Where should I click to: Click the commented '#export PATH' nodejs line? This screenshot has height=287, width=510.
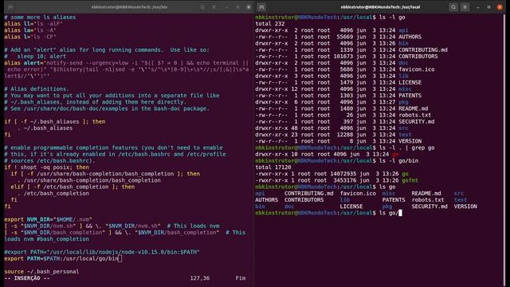click(102, 252)
